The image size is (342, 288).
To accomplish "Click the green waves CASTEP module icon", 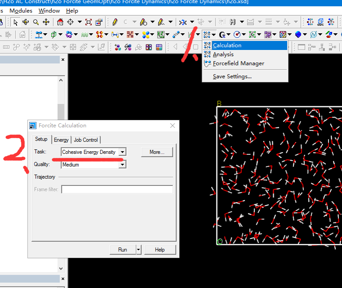I will 85,35.
